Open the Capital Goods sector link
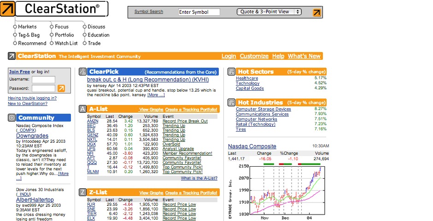433x221 pixels. (x=250, y=88)
